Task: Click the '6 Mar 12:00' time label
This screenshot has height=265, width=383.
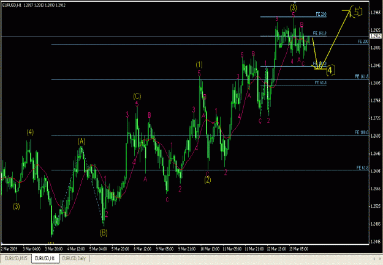Action: tap(143, 249)
